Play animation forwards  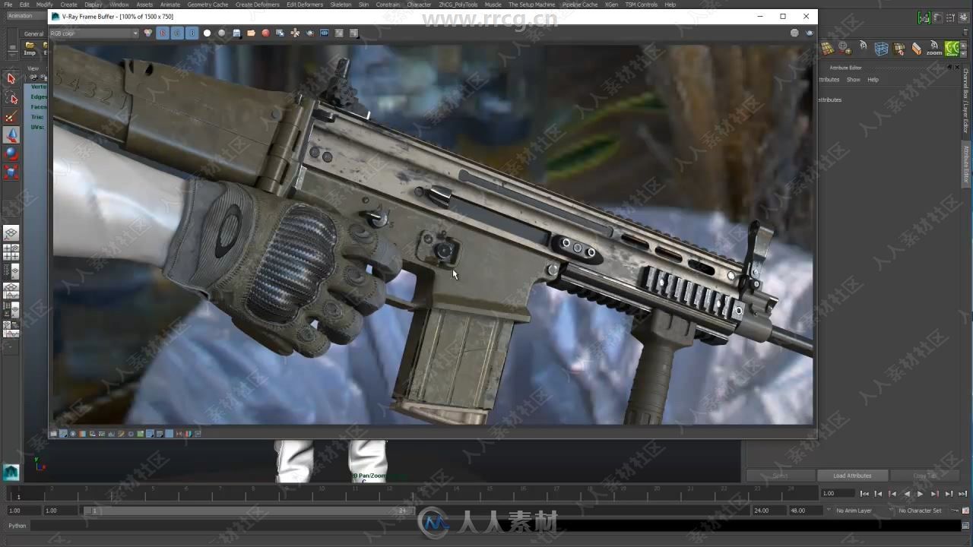(921, 494)
